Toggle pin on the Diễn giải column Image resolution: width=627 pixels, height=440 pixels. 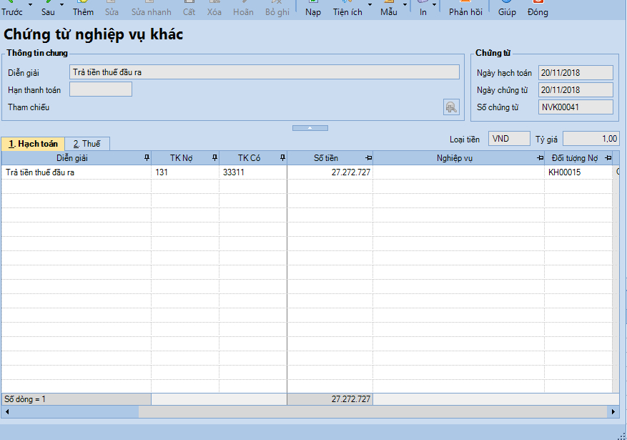point(147,157)
